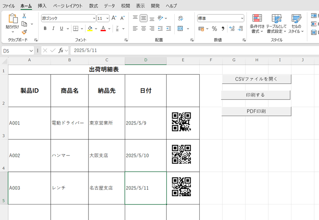Image resolution: width=319 pixels, height=220 pixels.
Task: Open Format as Table (テーブルとして書式設定)
Action: point(276,23)
